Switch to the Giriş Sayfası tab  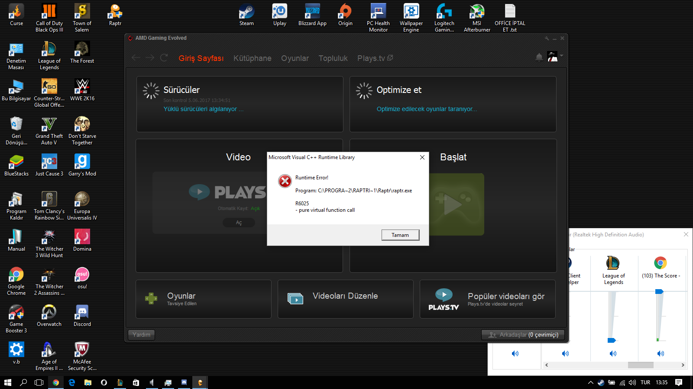[x=201, y=58]
